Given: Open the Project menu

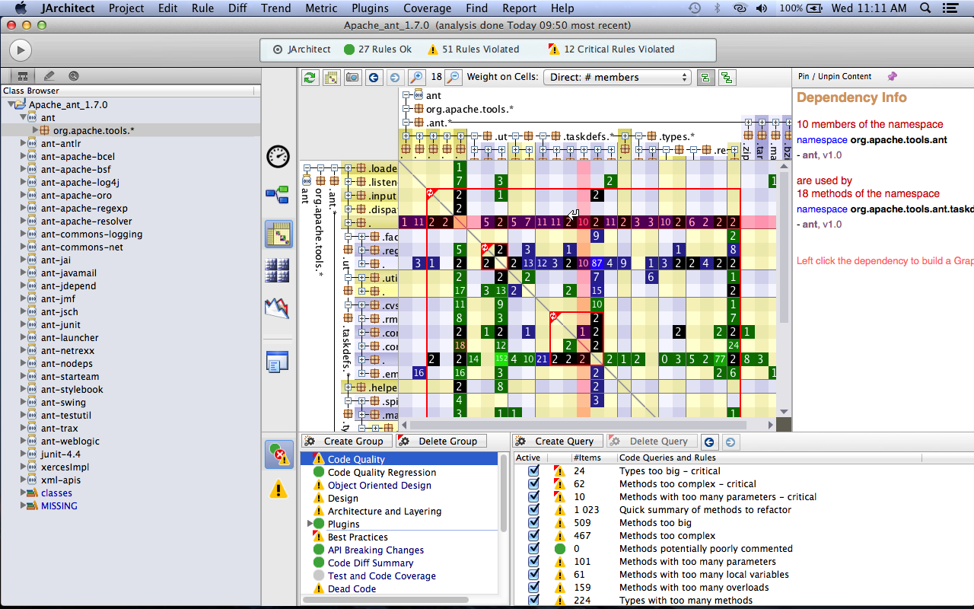Looking at the screenshot, I should 126,8.
